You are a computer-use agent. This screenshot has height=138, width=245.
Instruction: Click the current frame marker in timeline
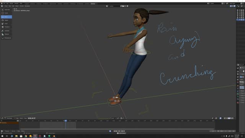pos(65,121)
